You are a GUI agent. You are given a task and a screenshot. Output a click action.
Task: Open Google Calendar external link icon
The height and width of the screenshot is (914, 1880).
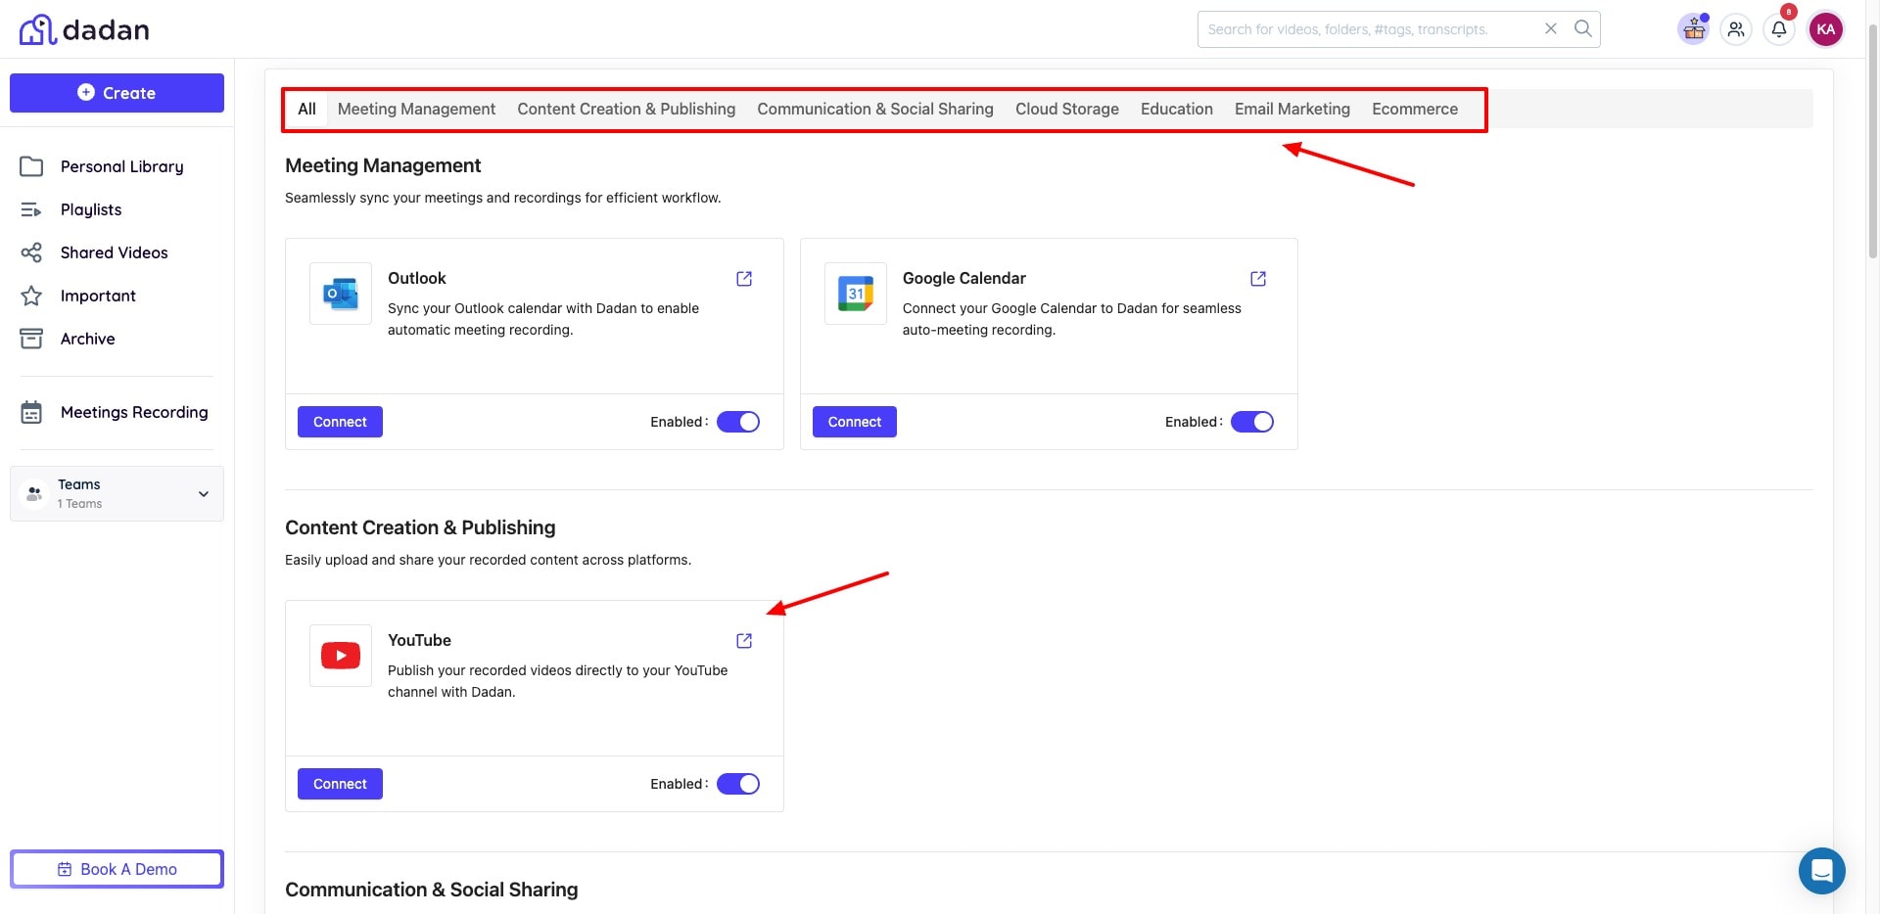[x=1258, y=279]
